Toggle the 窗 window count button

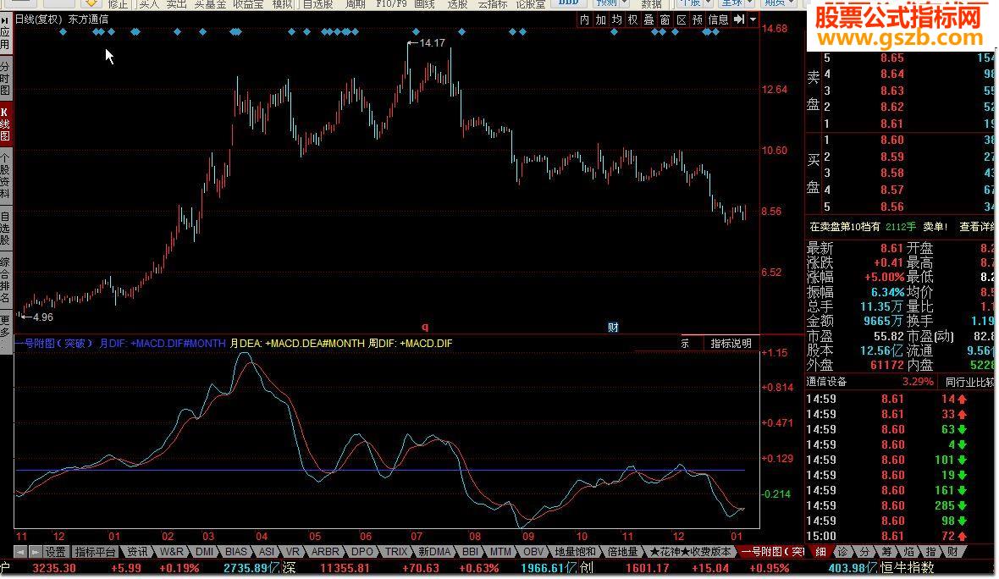tap(665, 19)
